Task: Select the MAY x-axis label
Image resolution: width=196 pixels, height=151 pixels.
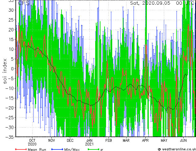Action: (164, 140)
